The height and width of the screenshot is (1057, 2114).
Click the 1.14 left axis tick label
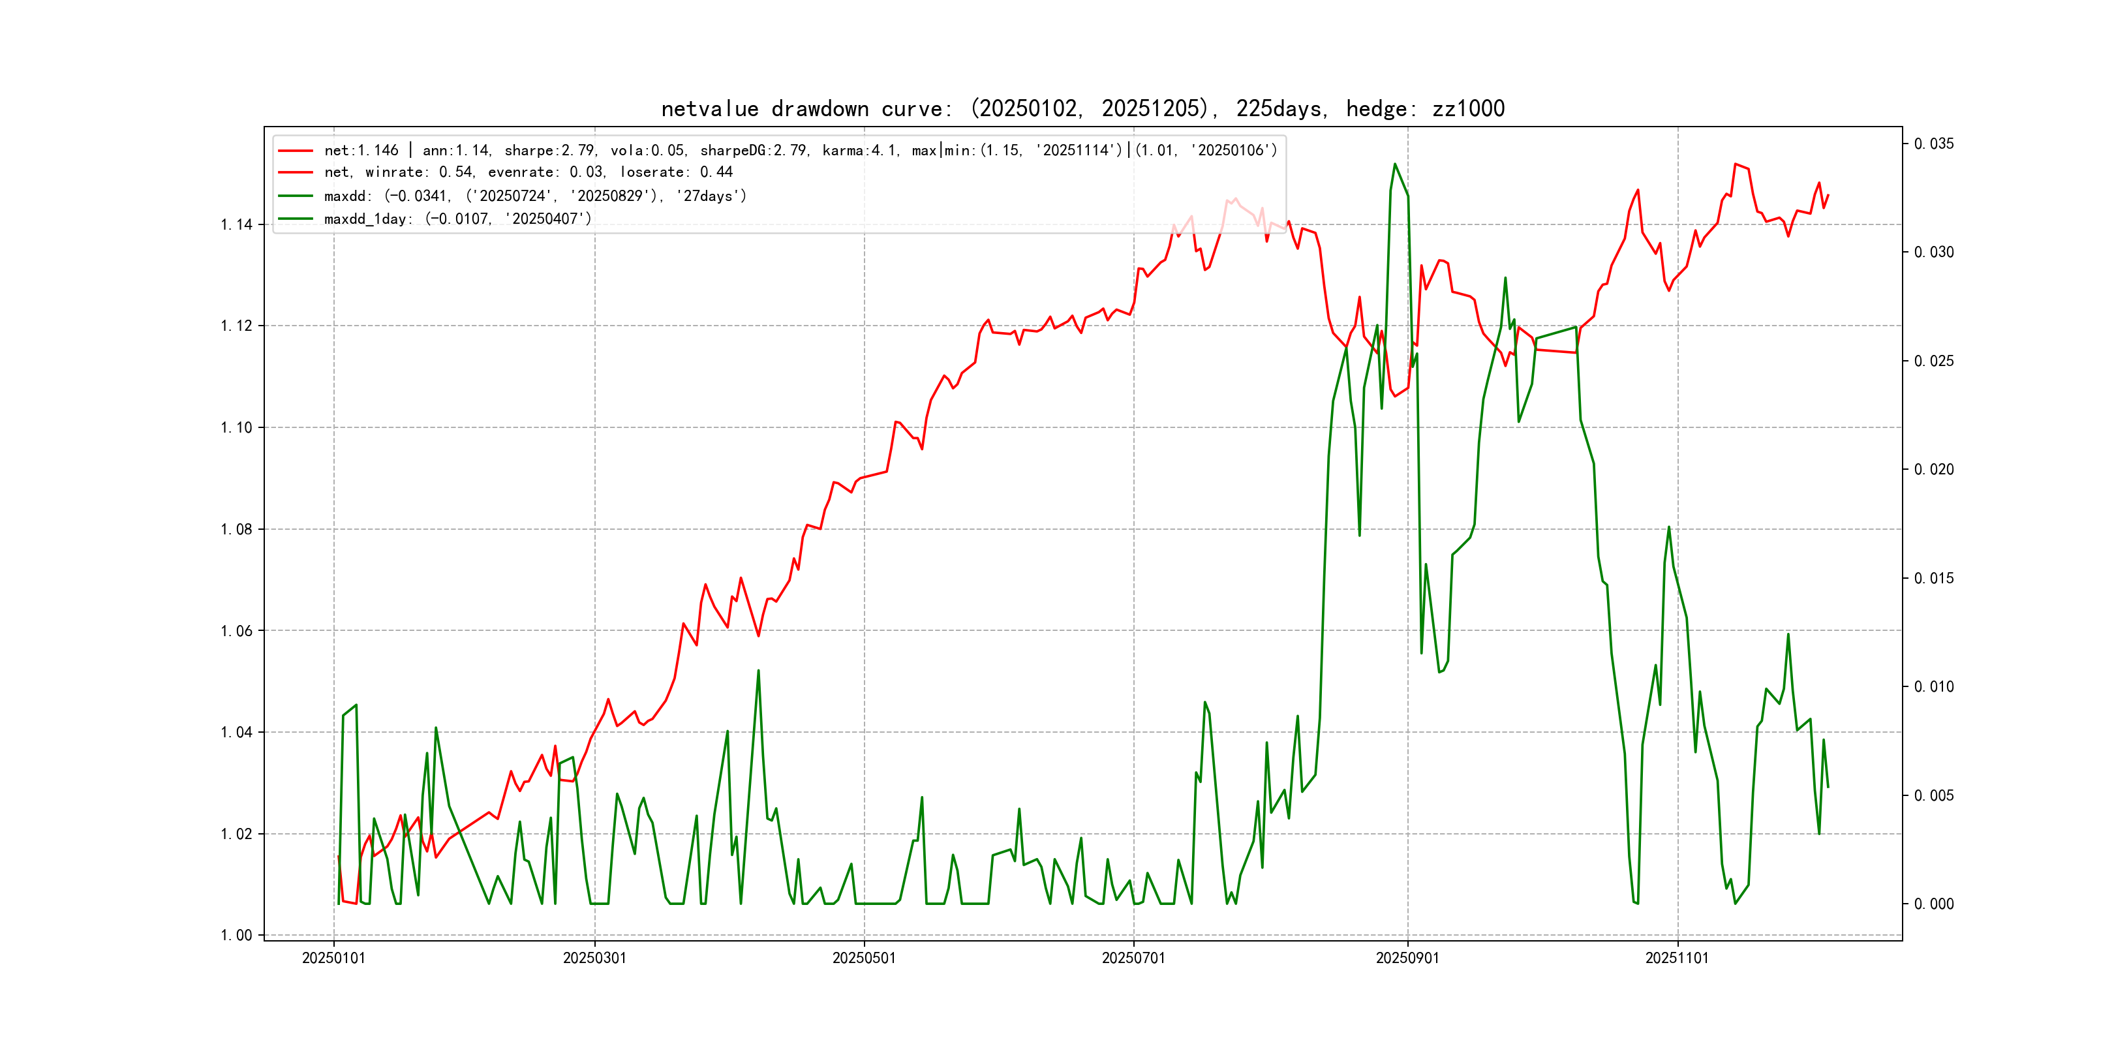point(236,225)
